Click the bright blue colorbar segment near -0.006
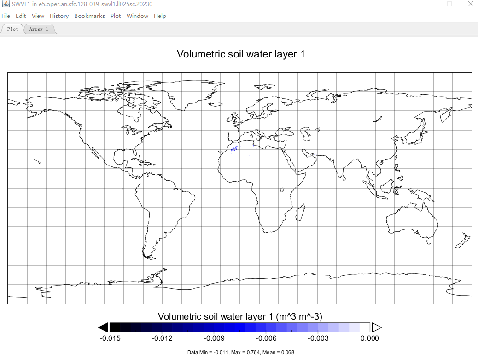 266,327
